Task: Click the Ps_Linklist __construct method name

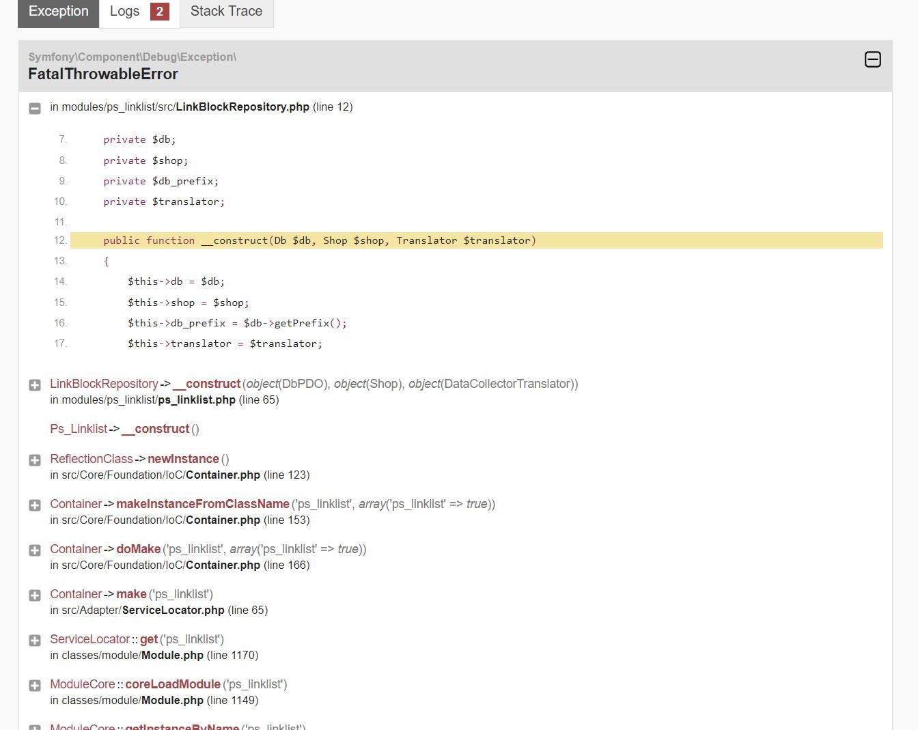Action: [x=155, y=429]
